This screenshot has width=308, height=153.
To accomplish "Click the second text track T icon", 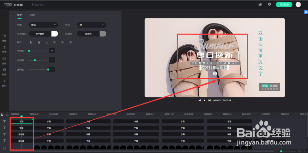I will coord(4,128).
